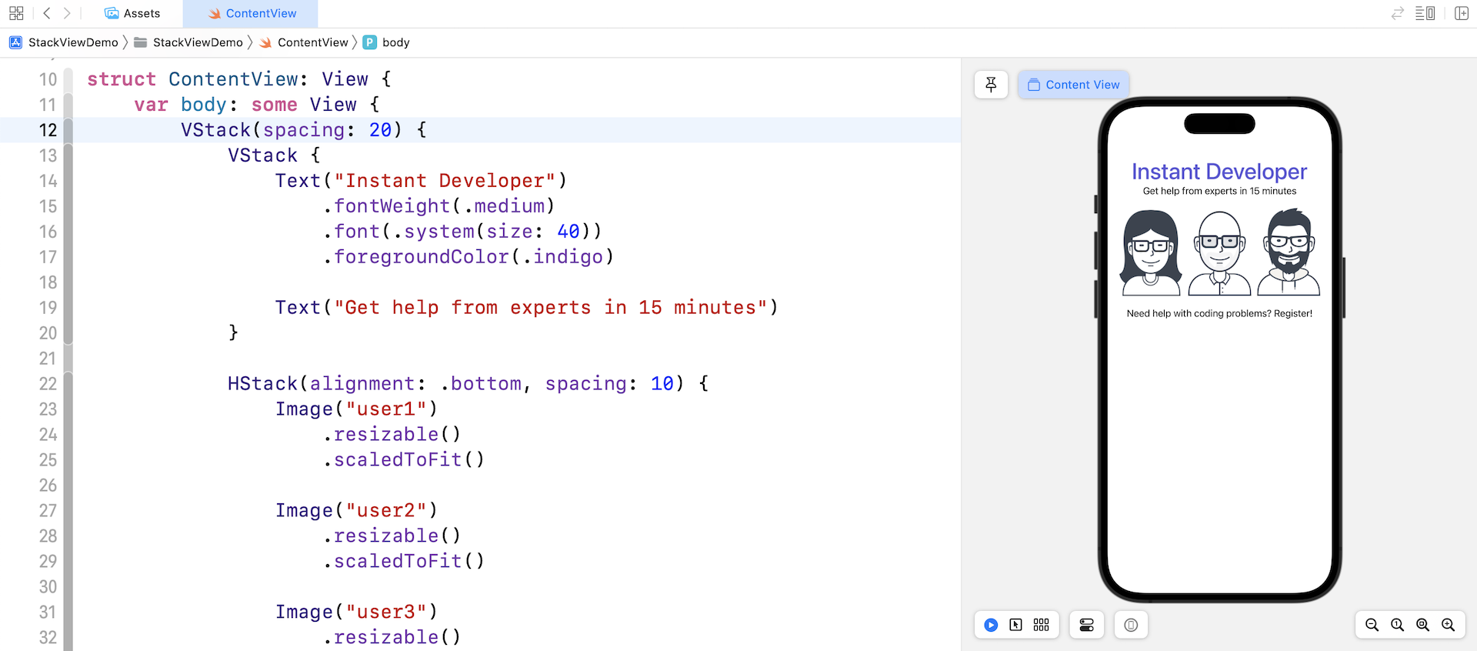1477x651 pixels.
Task: Select the ContentView editor tab
Action: tap(252, 13)
